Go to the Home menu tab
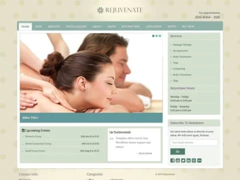Image resolution: width=240 pixels, height=180 pixels. point(25,26)
